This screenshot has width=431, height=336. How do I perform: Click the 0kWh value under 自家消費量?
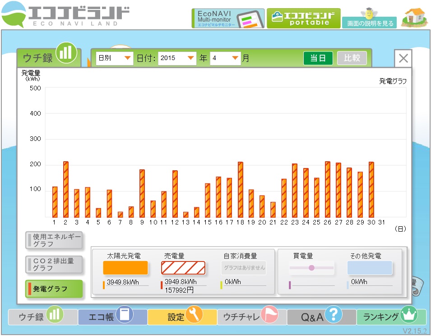coord(232,282)
